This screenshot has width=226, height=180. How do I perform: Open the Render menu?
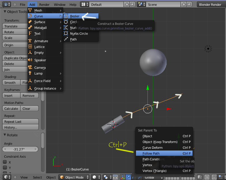44,5
